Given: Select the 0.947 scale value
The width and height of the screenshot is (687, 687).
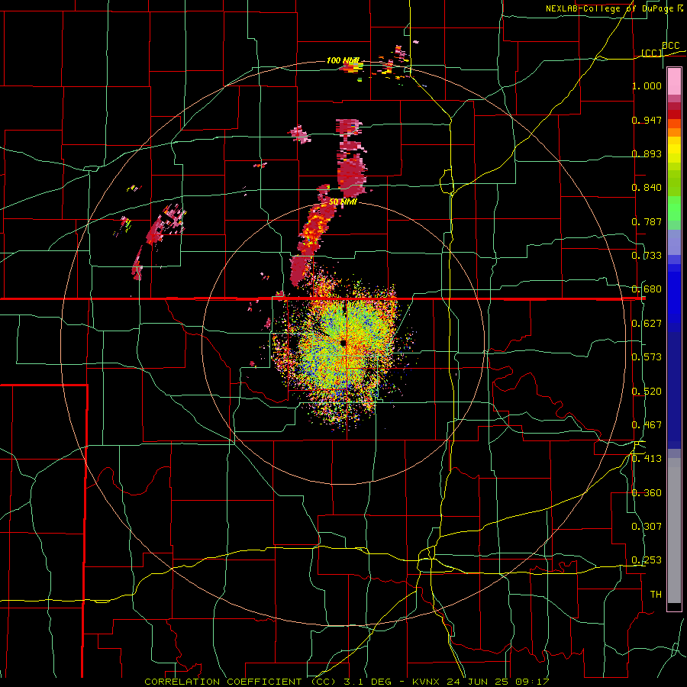Looking at the screenshot, I should tap(647, 120).
